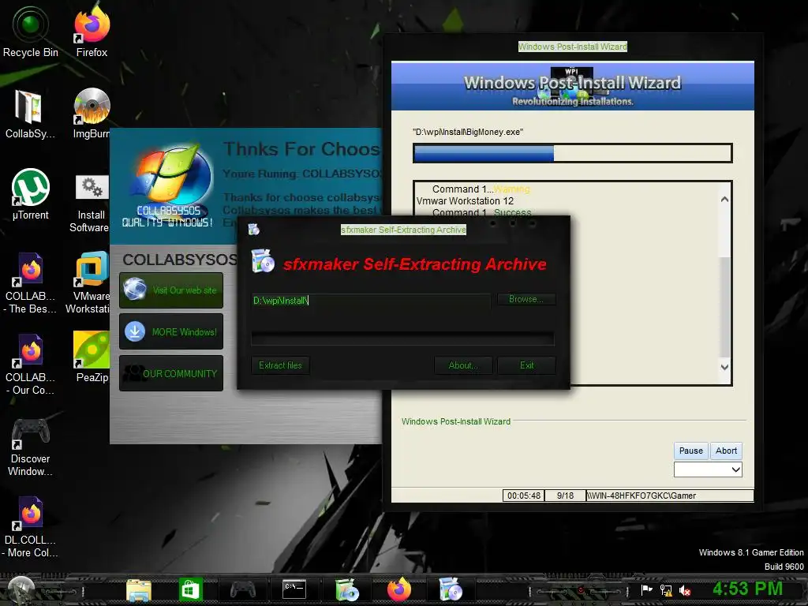
Task: Open the Recycle Bin desktop icon
Action: 31,31
